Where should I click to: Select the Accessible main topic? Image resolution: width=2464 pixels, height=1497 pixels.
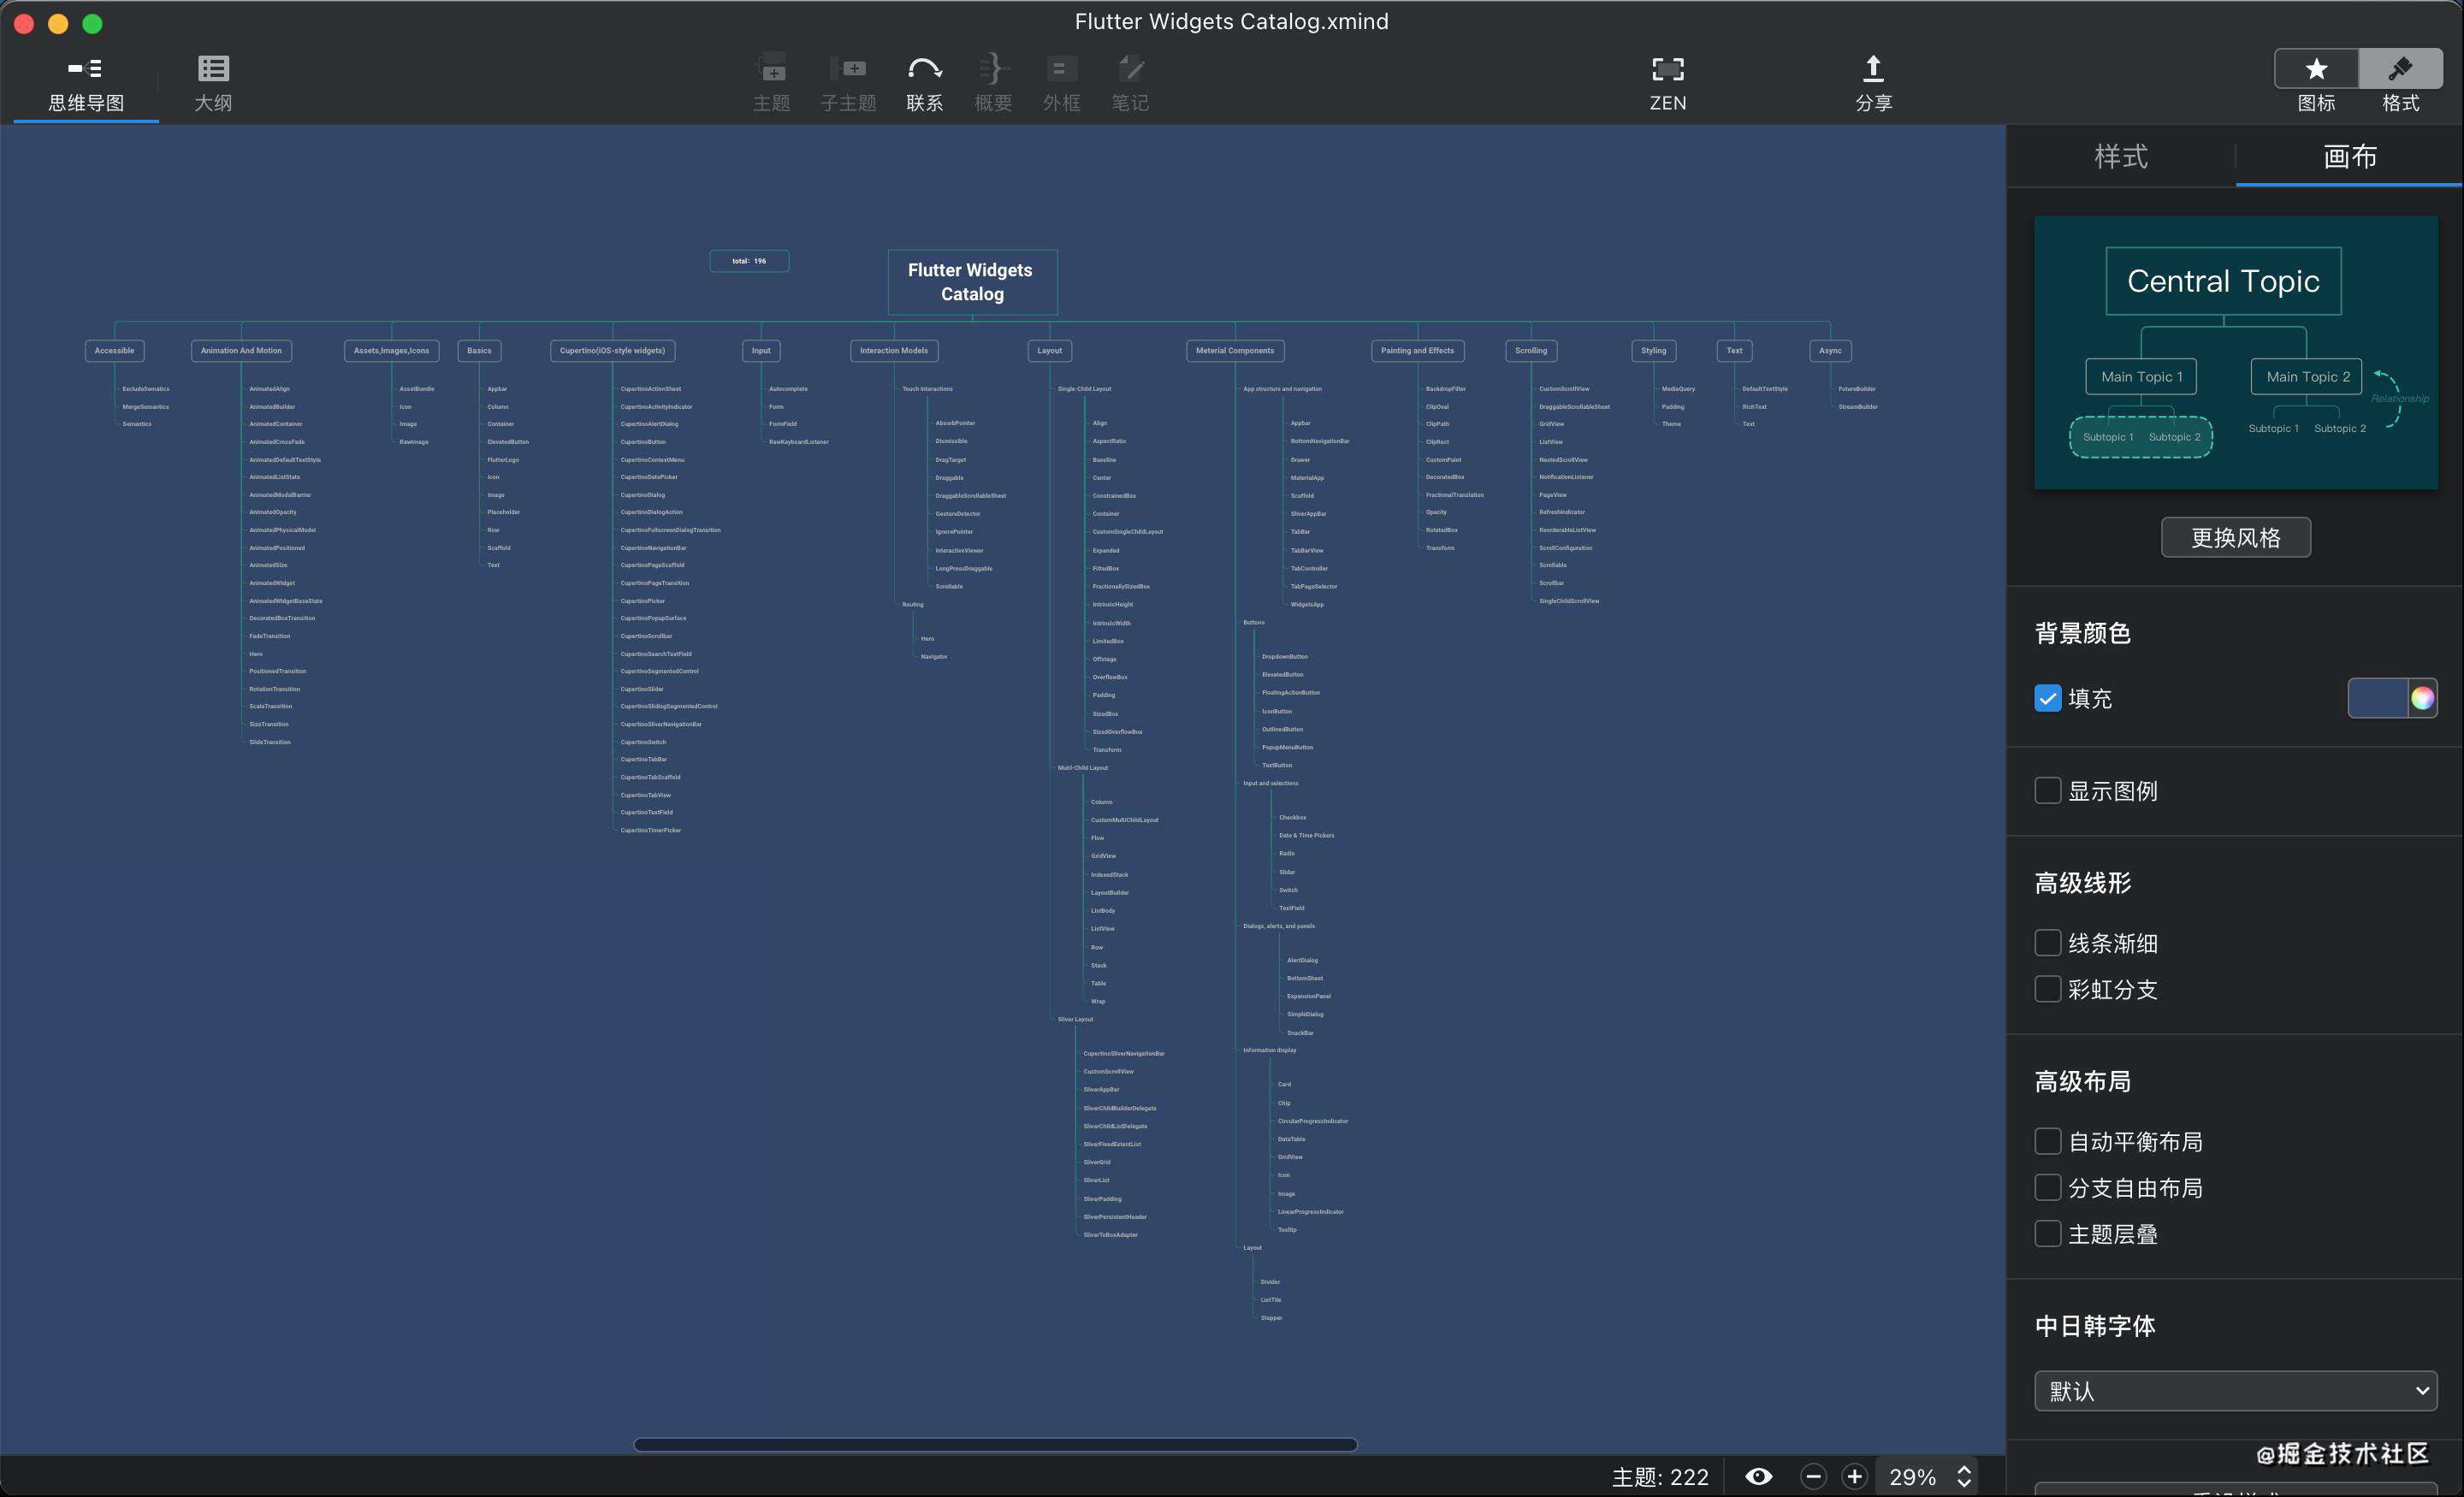[x=114, y=351]
